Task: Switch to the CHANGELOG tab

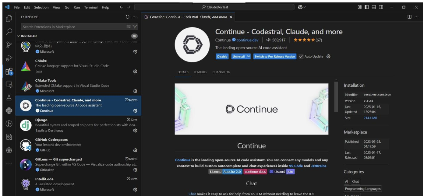Action: click(221, 72)
